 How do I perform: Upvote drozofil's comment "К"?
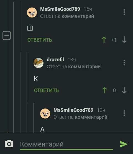[104, 90]
